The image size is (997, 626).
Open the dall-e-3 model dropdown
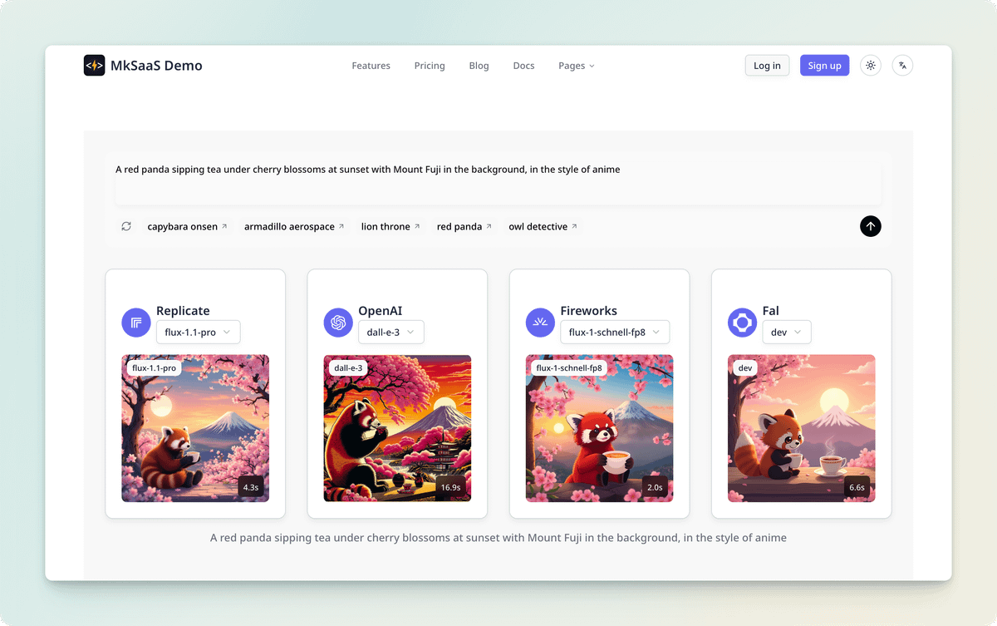pyautogui.click(x=390, y=332)
